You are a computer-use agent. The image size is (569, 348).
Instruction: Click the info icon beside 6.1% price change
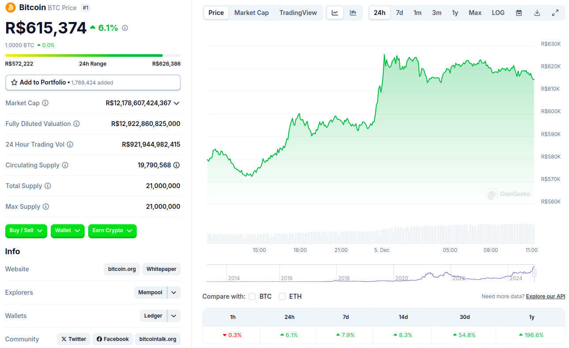pyautogui.click(x=125, y=28)
